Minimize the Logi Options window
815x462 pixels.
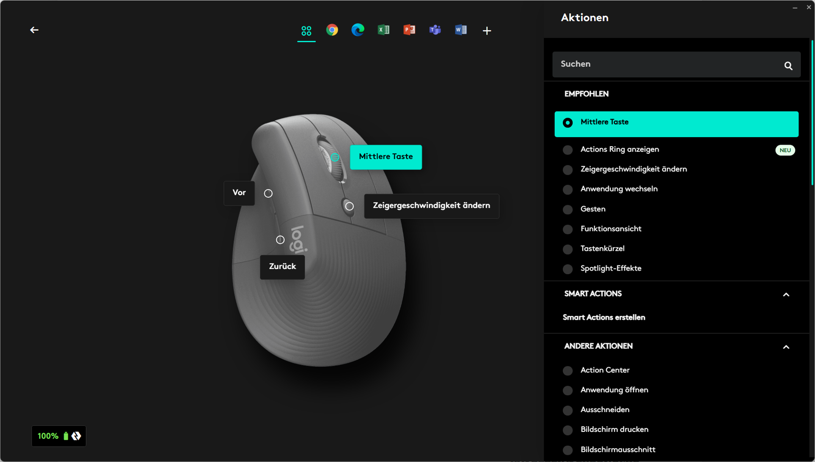[795, 8]
